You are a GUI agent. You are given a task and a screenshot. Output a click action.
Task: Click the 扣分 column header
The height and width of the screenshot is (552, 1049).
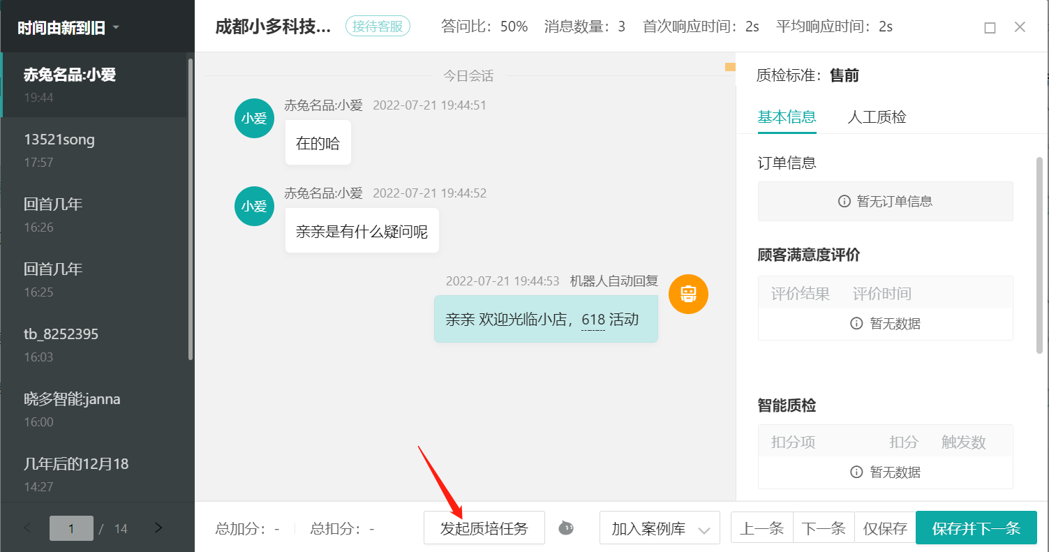point(904,442)
